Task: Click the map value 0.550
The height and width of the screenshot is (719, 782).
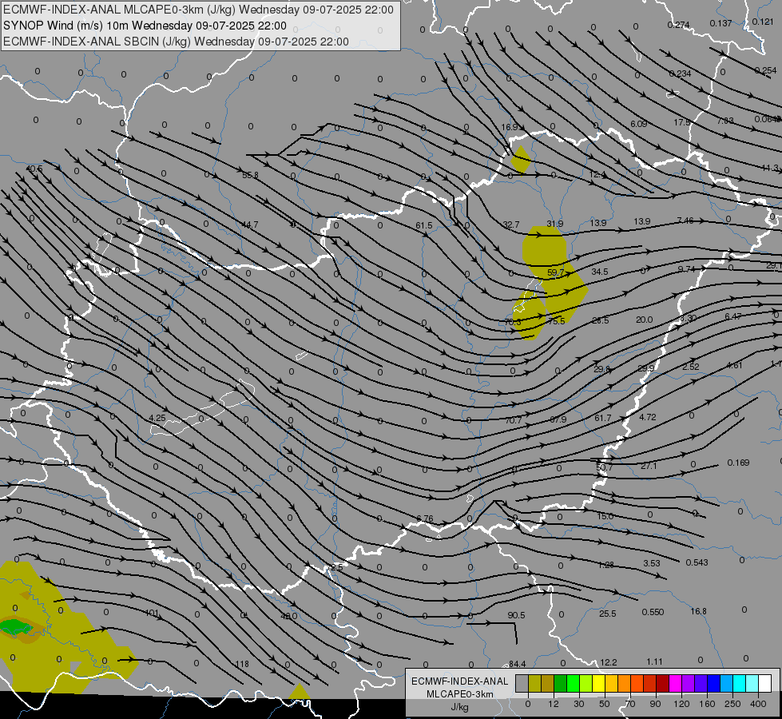Action: coord(653,612)
